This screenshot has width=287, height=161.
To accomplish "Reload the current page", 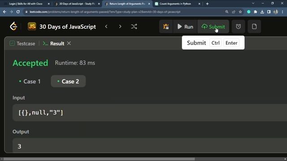I will point(18,12).
